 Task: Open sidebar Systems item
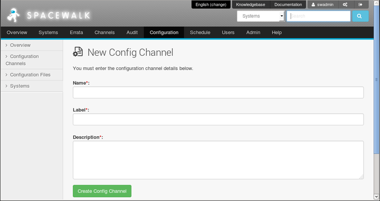pyautogui.click(x=32, y=86)
